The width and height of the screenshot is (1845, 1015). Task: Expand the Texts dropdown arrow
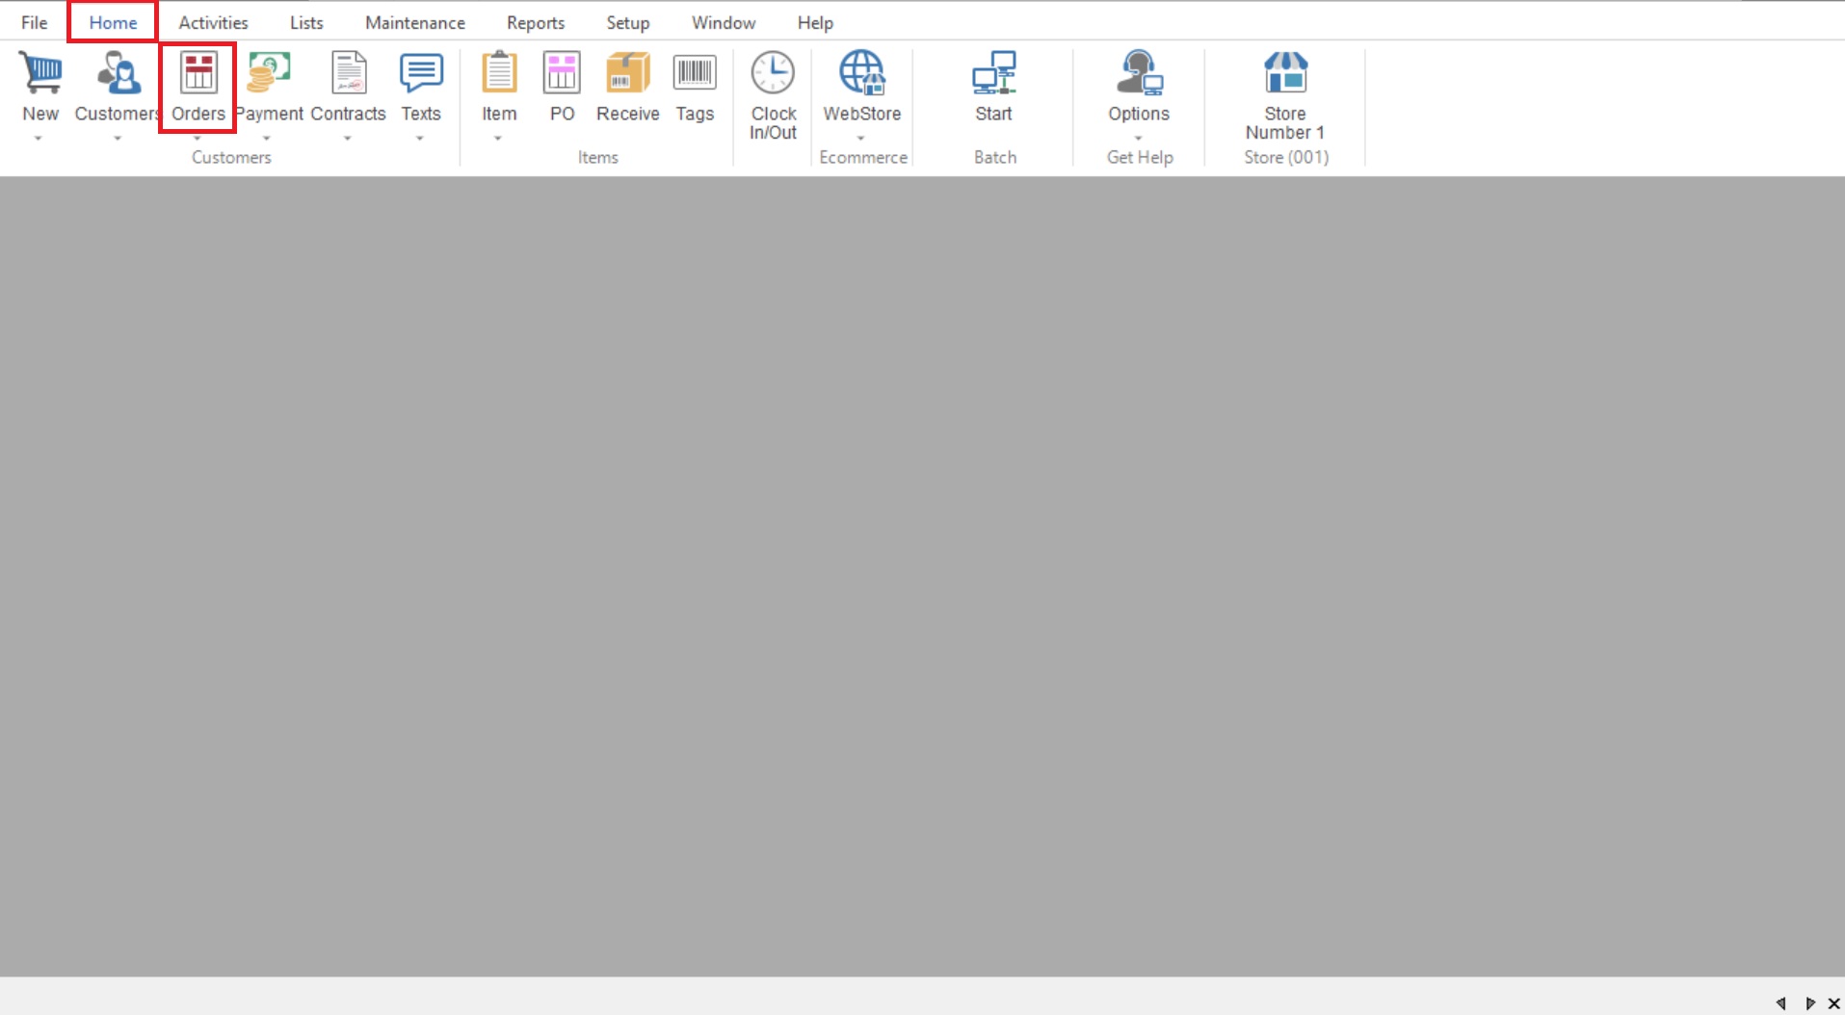[420, 139]
